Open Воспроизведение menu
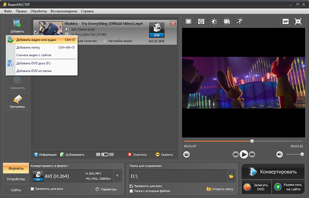Screen dimensions: 309x198 [x=64, y=11]
